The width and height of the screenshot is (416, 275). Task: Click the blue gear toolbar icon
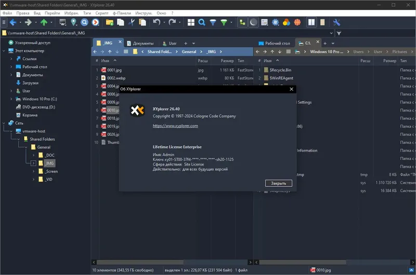point(276,22)
